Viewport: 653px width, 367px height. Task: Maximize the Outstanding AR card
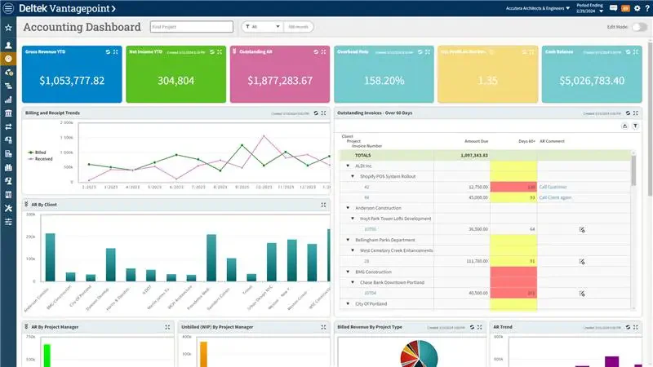[323, 52]
